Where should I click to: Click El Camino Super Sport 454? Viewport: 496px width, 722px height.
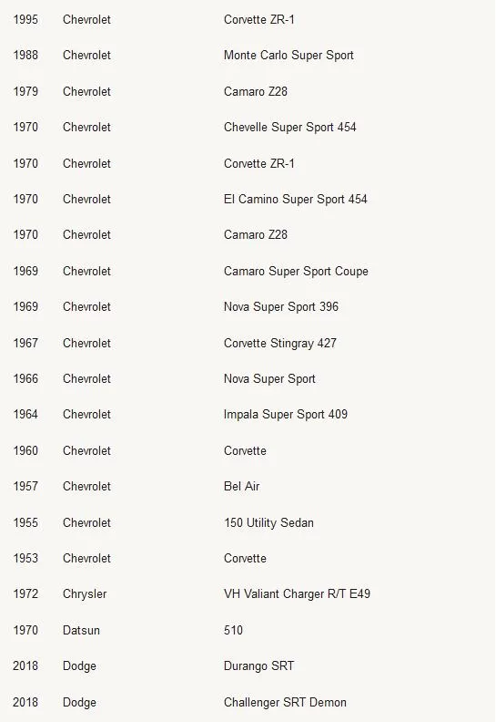tap(296, 199)
